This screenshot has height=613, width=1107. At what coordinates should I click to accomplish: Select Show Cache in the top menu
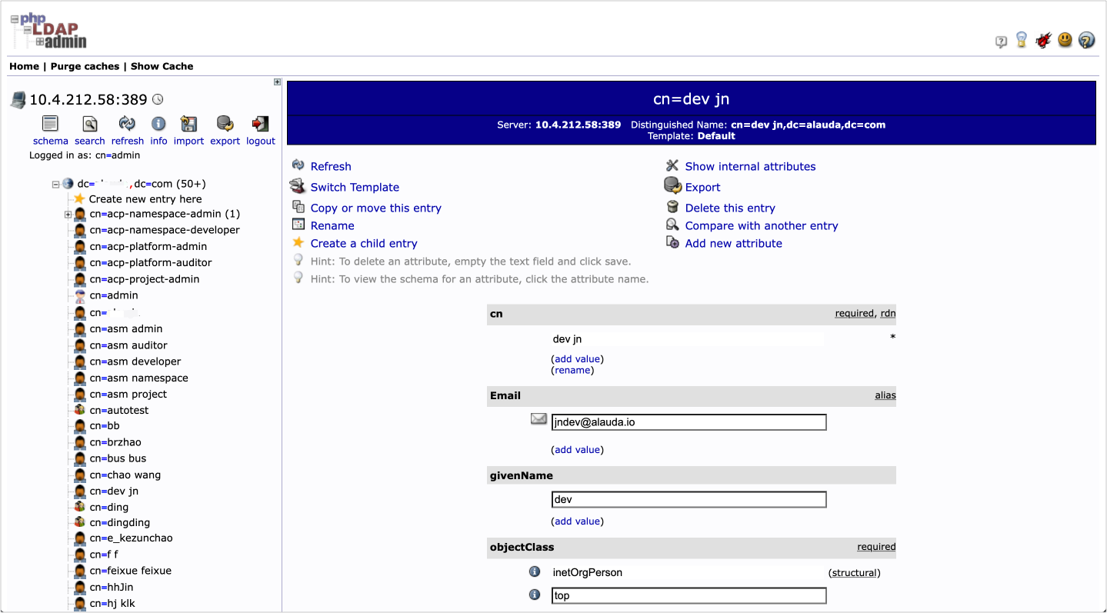coord(162,66)
